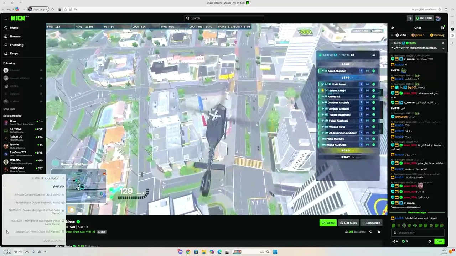This screenshot has width=456, height=256.
Task: Open chat settings gear
Action: [x=430, y=241]
